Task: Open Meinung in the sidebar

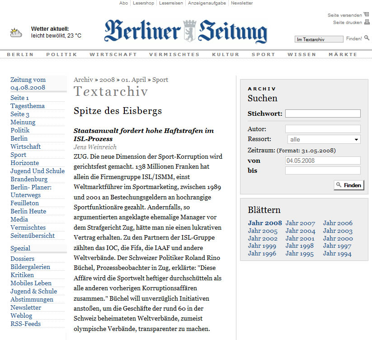Action: pyautogui.click(x=23, y=122)
